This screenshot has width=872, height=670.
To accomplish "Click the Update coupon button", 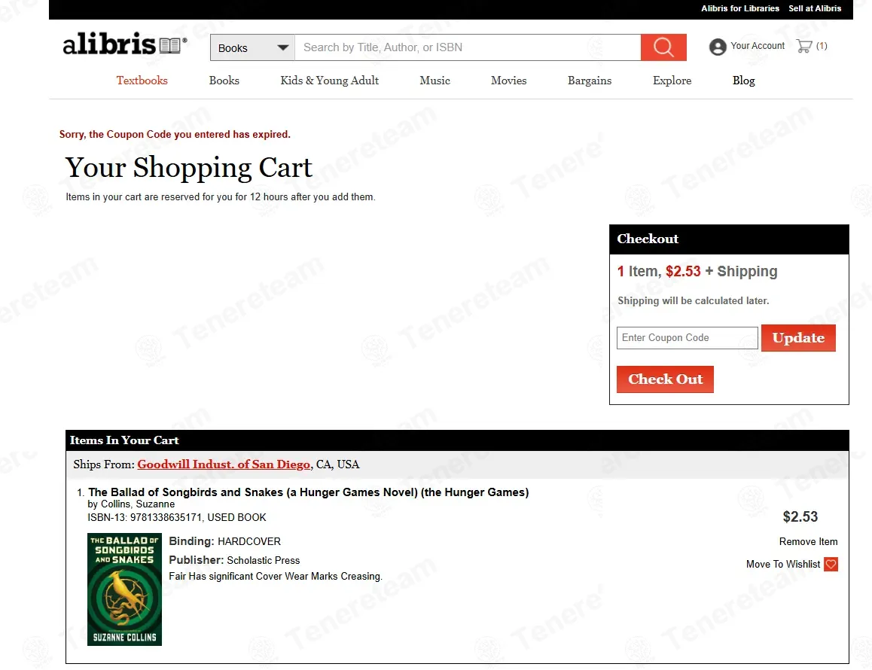I will click(x=799, y=338).
